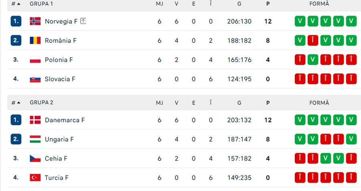Click the Norway flag icon

(x=35, y=21)
